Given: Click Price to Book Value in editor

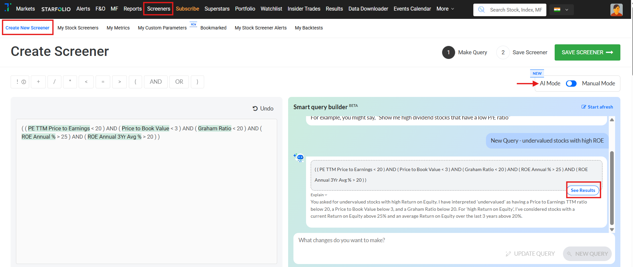Looking at the screenshot, I should click(x=145, y=128).
